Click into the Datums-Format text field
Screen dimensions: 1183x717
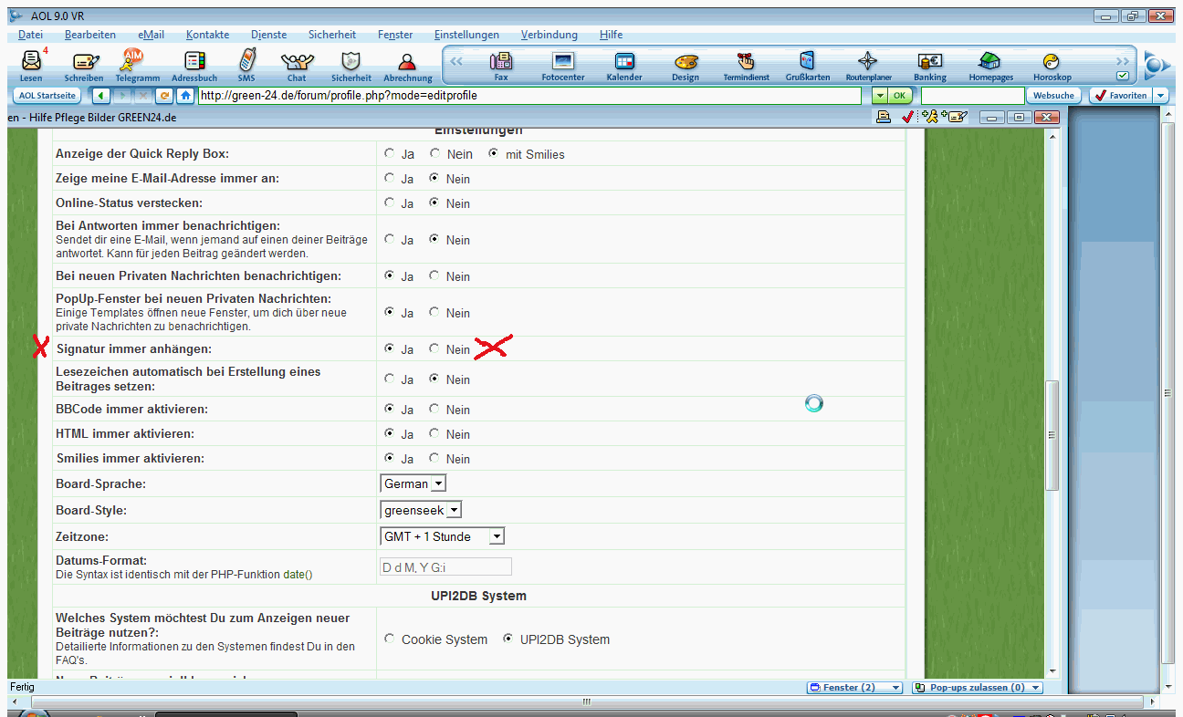pyautogui.click(x=445, y=566)
